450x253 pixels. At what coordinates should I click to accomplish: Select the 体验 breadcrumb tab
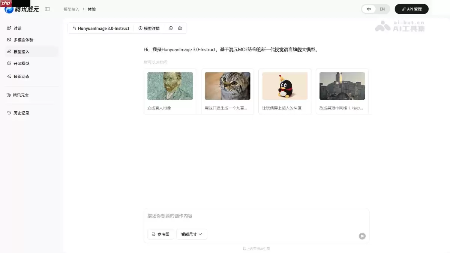(x=91, y=9)
